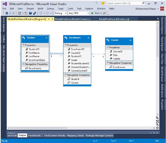Open the Solution Explorer side panel

[x=162, y=26]
